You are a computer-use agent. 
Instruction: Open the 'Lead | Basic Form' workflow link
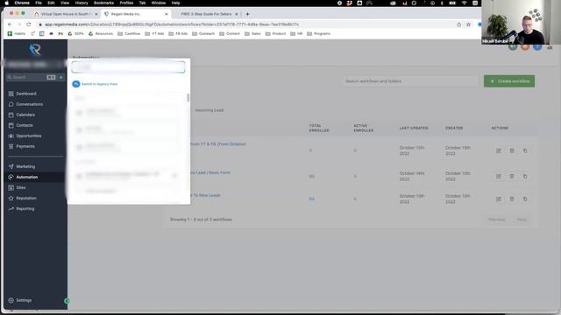(x=210, y=172)
